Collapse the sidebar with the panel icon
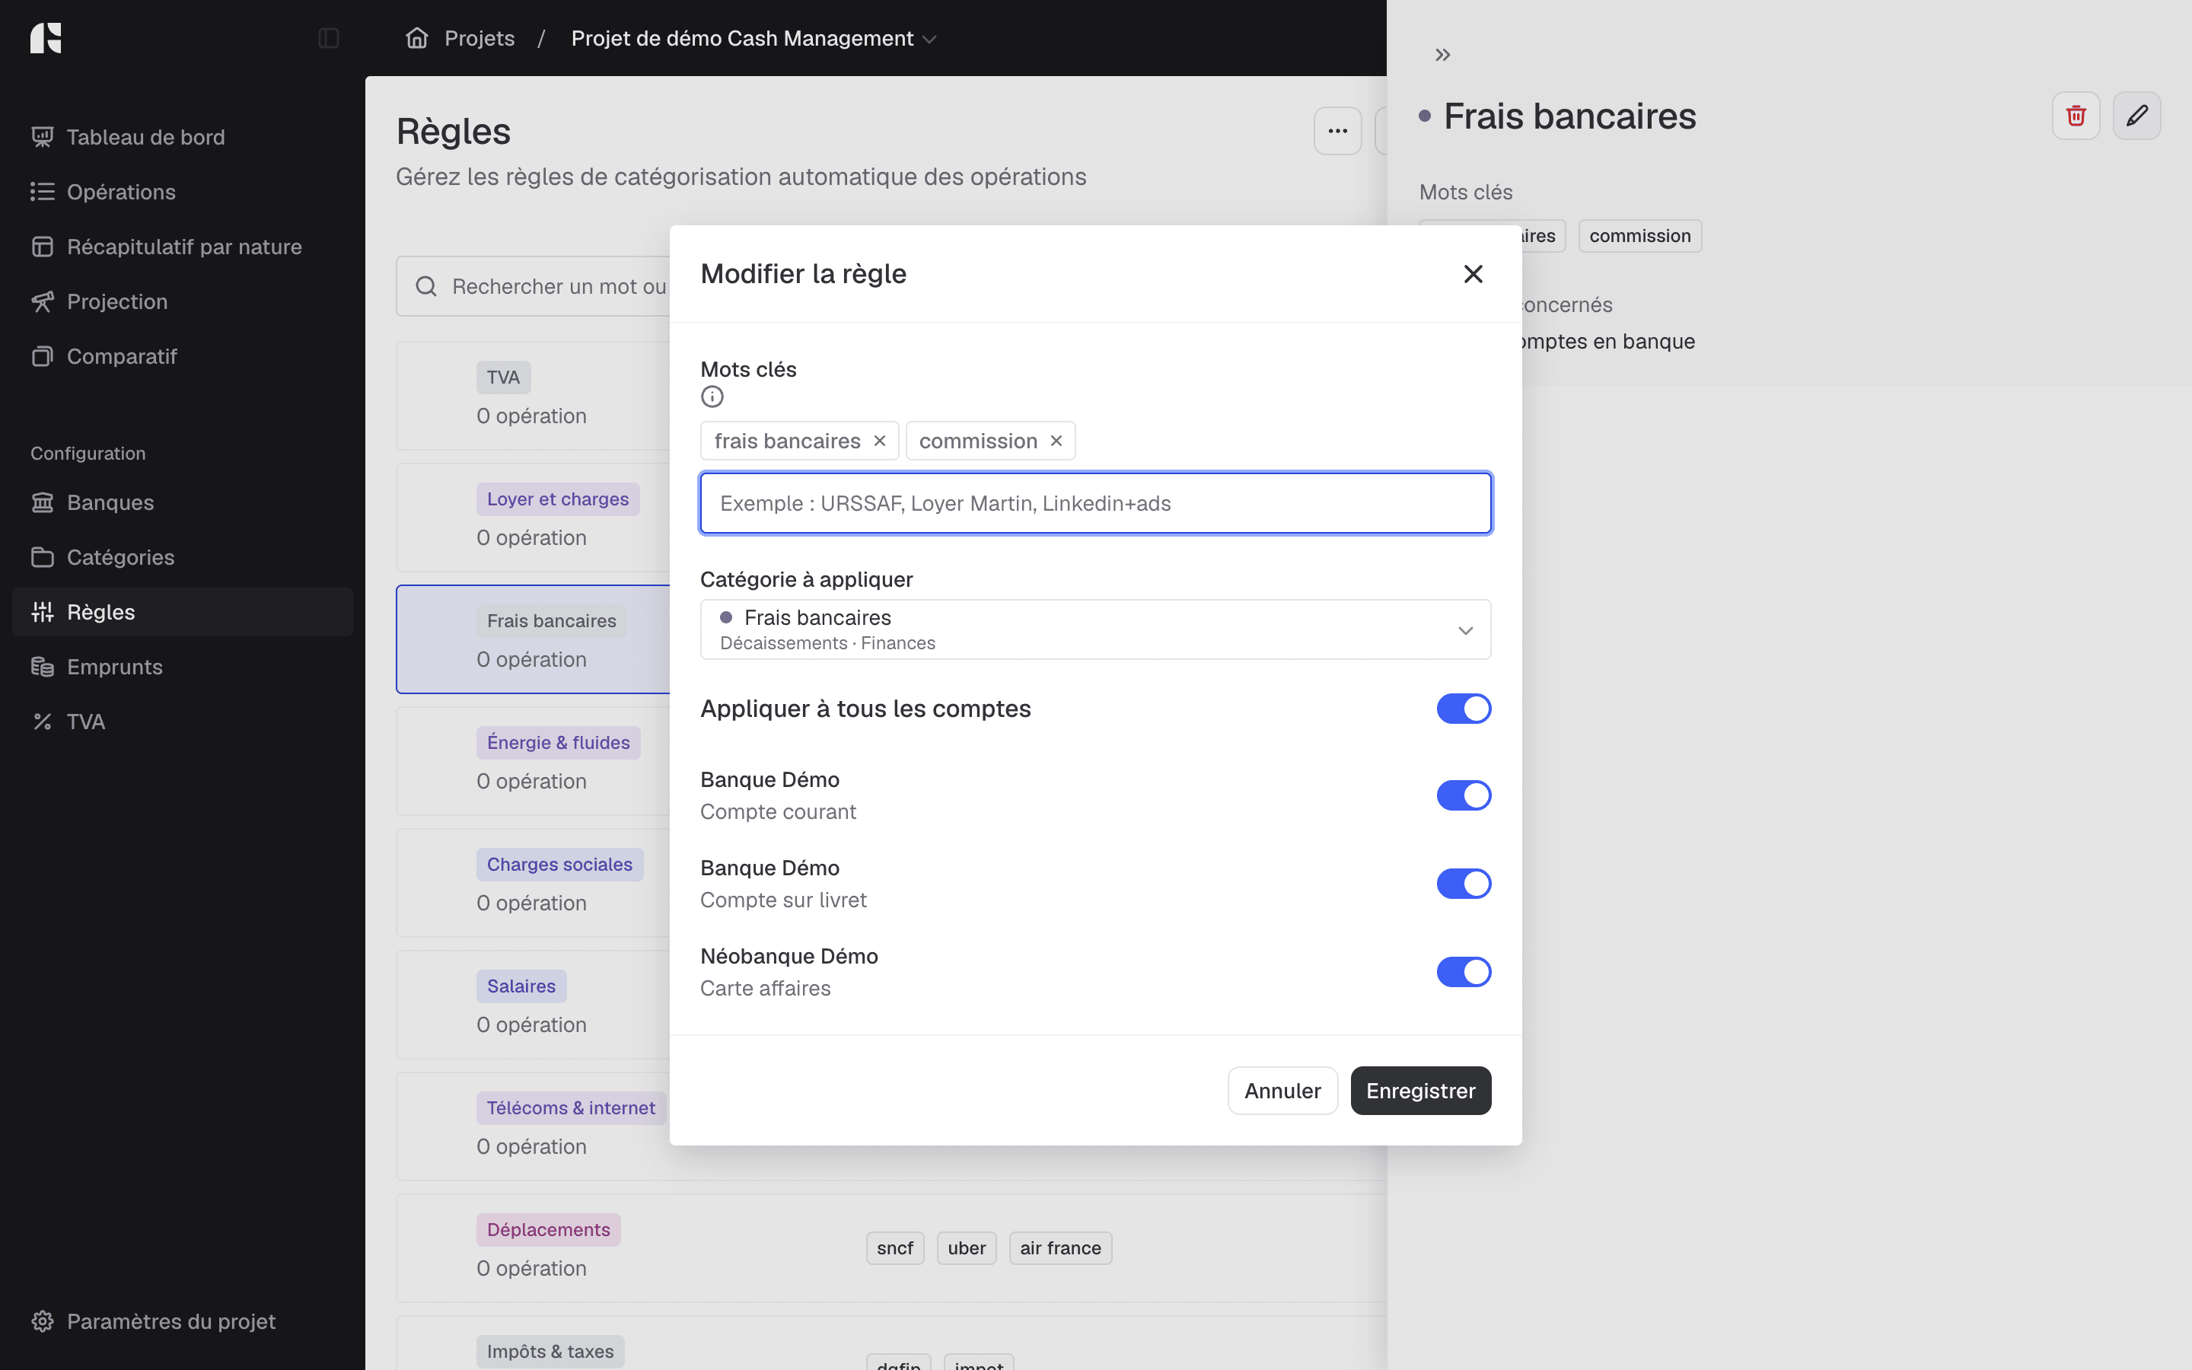The image size is (2192, 1370). pyautogui.click(x=329, y=38)
